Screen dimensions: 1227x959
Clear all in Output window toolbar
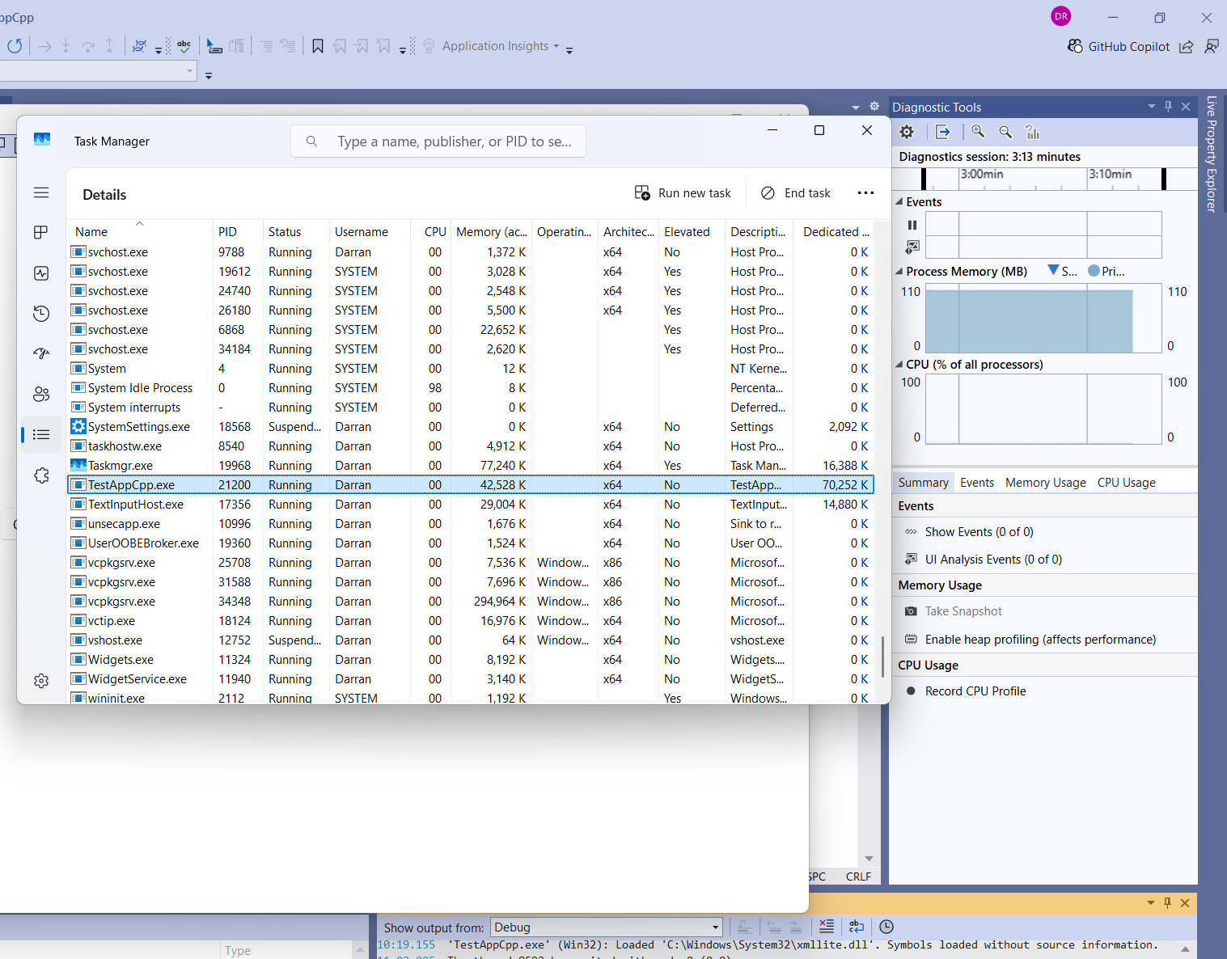pyautogui.click(x=826, y=927)
